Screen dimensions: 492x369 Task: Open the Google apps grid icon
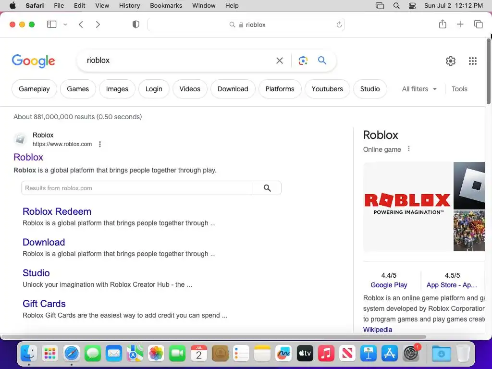coord(473,61)
